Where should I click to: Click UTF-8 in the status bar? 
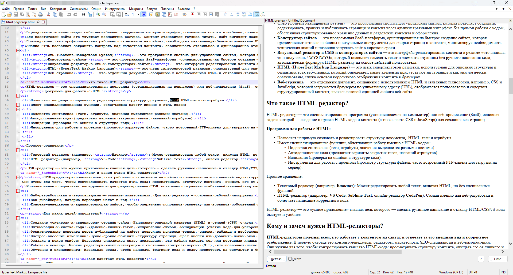[x=473, y=272]
